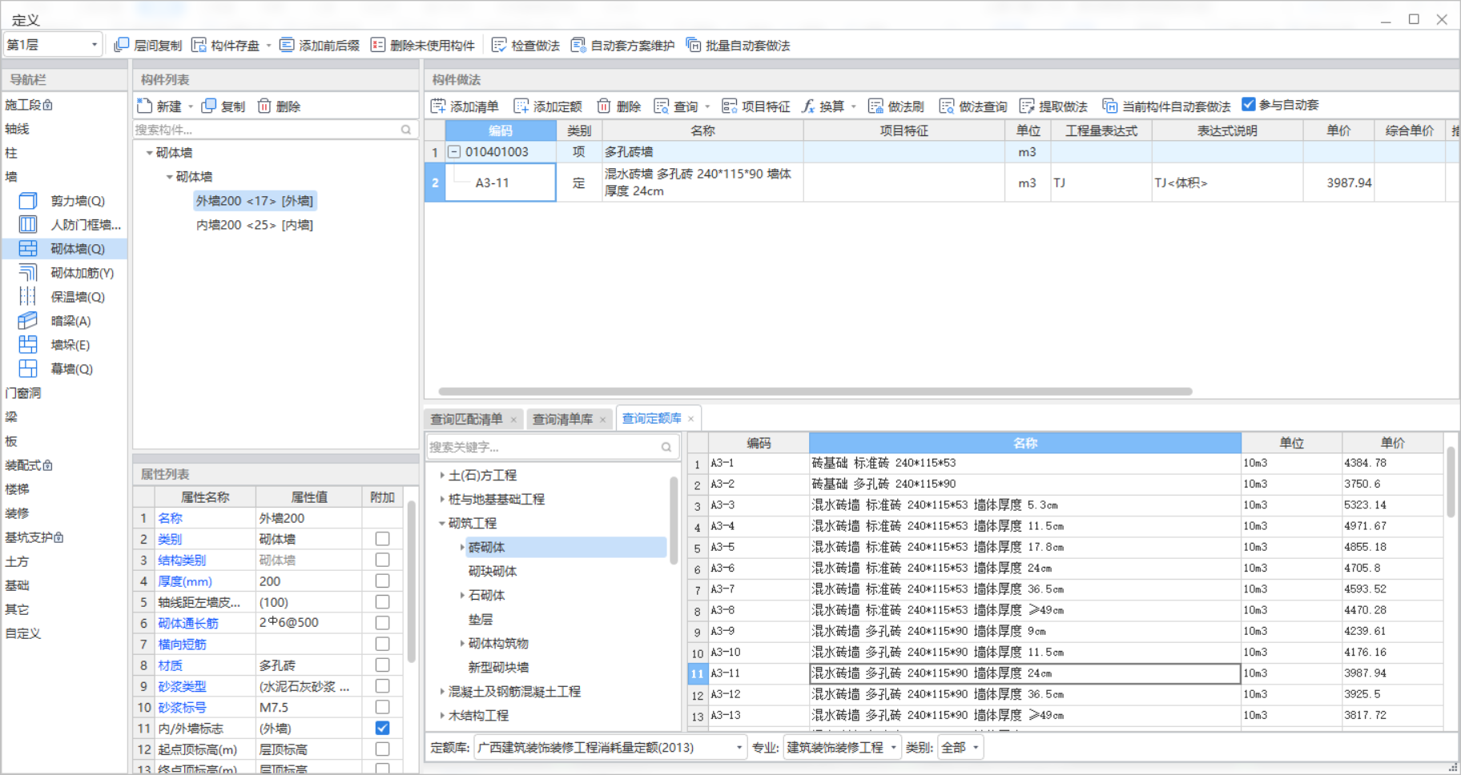Click 复制 in component list
Viewport: 1461px width, 775px height.
[x=223, y=106]
